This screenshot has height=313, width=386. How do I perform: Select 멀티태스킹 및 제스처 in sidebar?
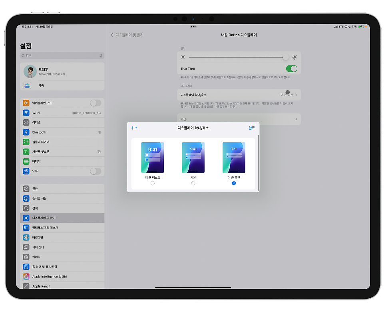pos(62,228)
